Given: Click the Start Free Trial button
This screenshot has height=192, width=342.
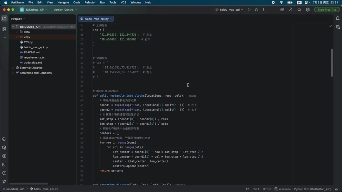Looking at the screenshot, I should (x=327, y=9).
